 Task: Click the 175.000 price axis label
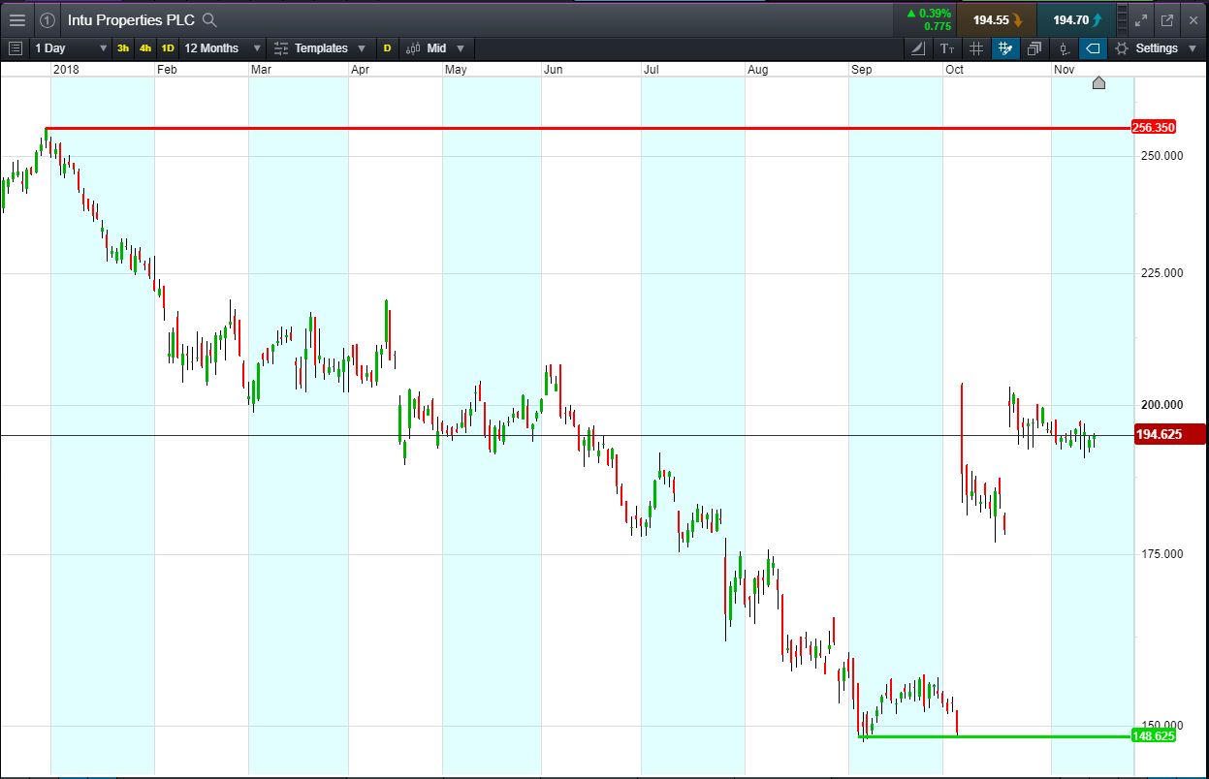click(x=1161, y=554)
